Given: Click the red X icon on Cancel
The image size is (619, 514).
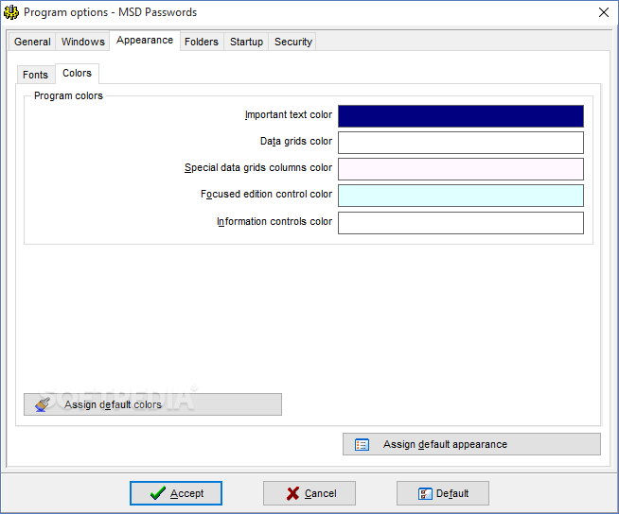Looking at the screenshot, I should (x=292, y=493).
